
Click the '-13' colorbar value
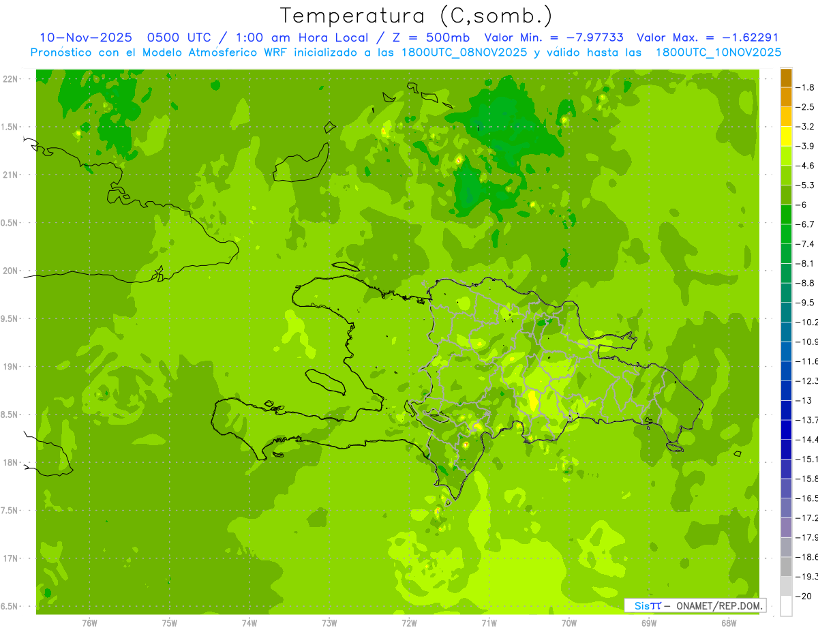click(803, 400)
